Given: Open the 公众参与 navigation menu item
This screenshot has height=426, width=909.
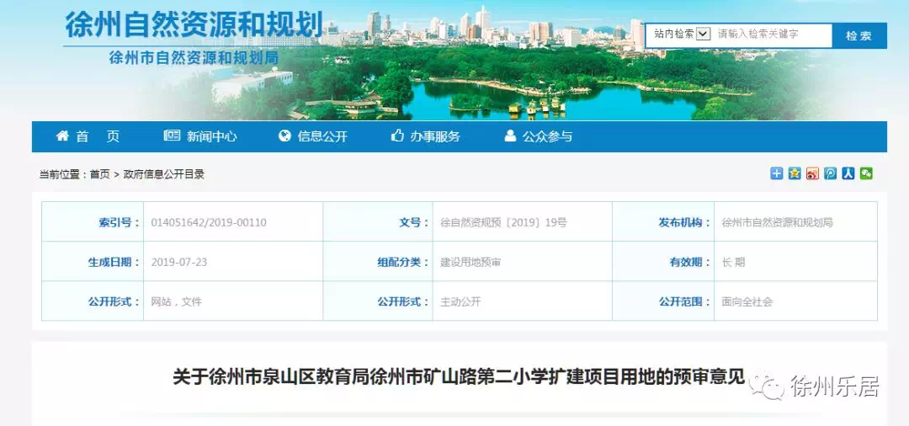Looking at the screenshot, I should pyautogui.click(x=547, y=136).
